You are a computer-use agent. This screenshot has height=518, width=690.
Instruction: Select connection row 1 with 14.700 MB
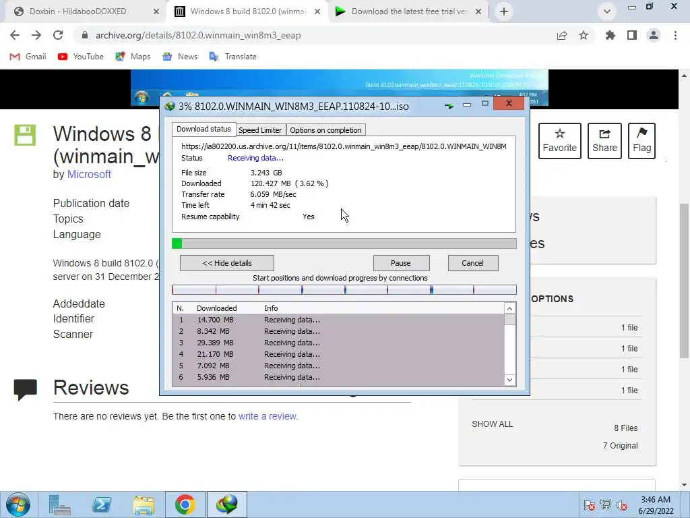[339, 320]
